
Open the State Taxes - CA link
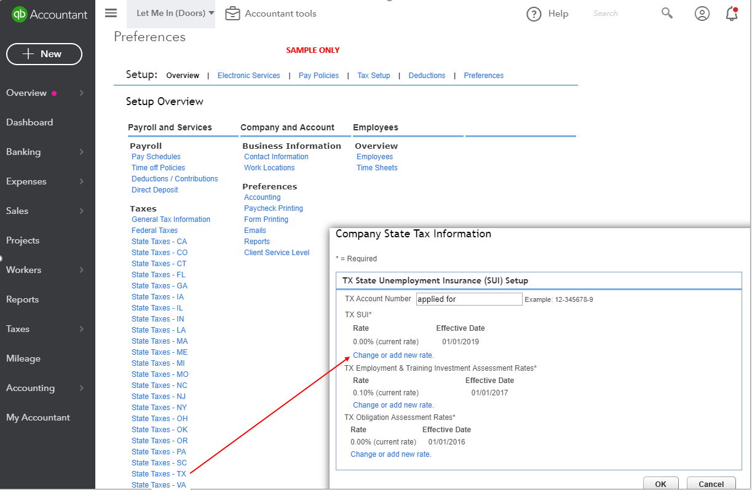point(159,242)
